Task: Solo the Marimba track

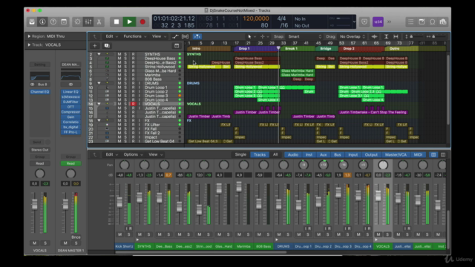Action: (125, 75)
